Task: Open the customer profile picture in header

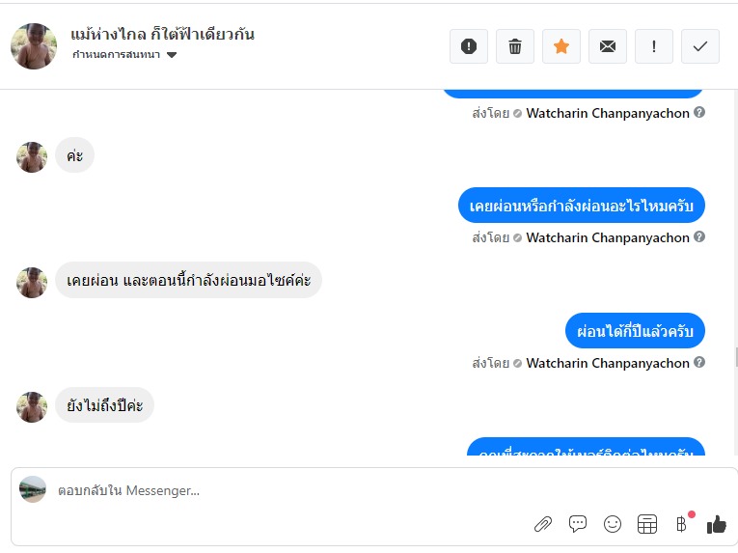Action: tap(34, 45)
